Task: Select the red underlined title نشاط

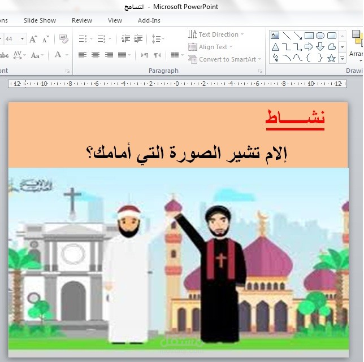Action: click(295, 119)
